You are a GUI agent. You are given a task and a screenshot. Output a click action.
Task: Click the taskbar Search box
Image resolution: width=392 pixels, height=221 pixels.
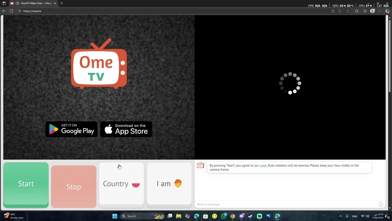(142, 216)
